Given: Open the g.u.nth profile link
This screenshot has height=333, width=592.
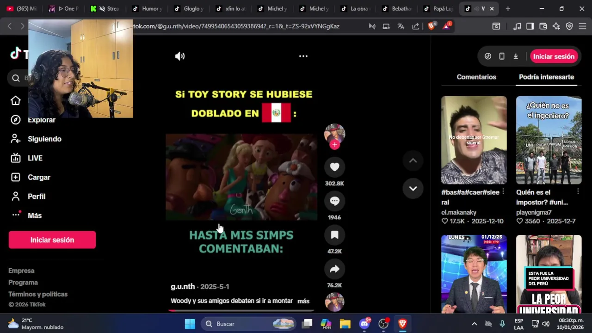Looking at the screenshot, I should (183, 286).
